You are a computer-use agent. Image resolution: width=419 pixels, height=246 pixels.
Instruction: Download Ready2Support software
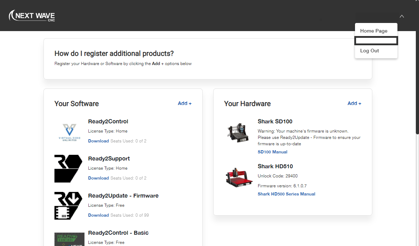click(98, 178)
